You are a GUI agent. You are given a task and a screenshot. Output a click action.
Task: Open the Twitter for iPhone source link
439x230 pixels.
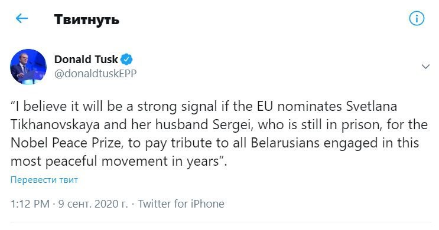181,203
